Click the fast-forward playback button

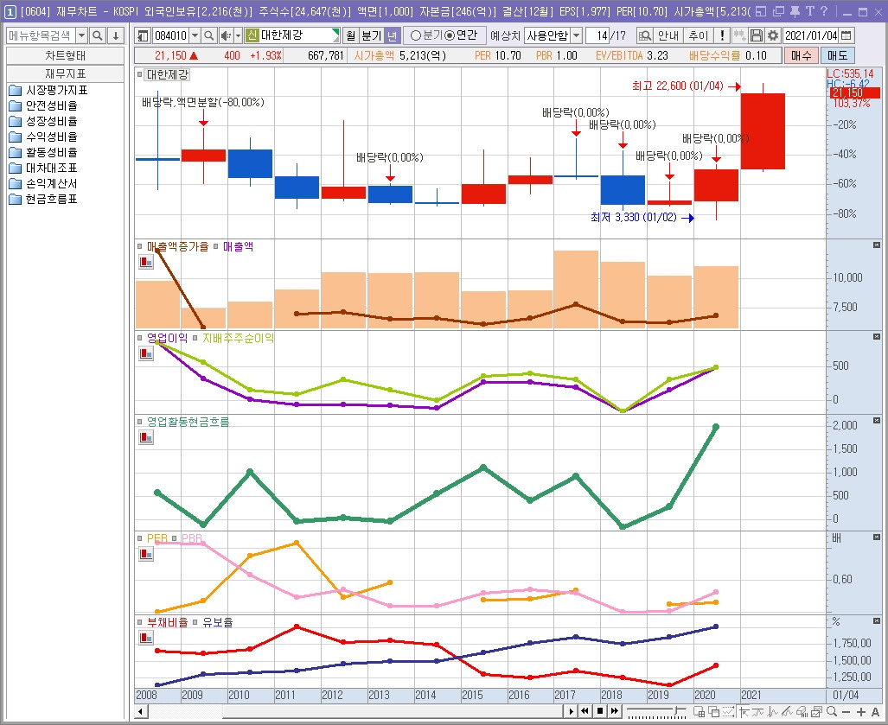point(614,711)
